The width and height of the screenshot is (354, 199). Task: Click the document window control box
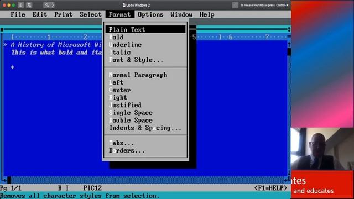[2, 29]
